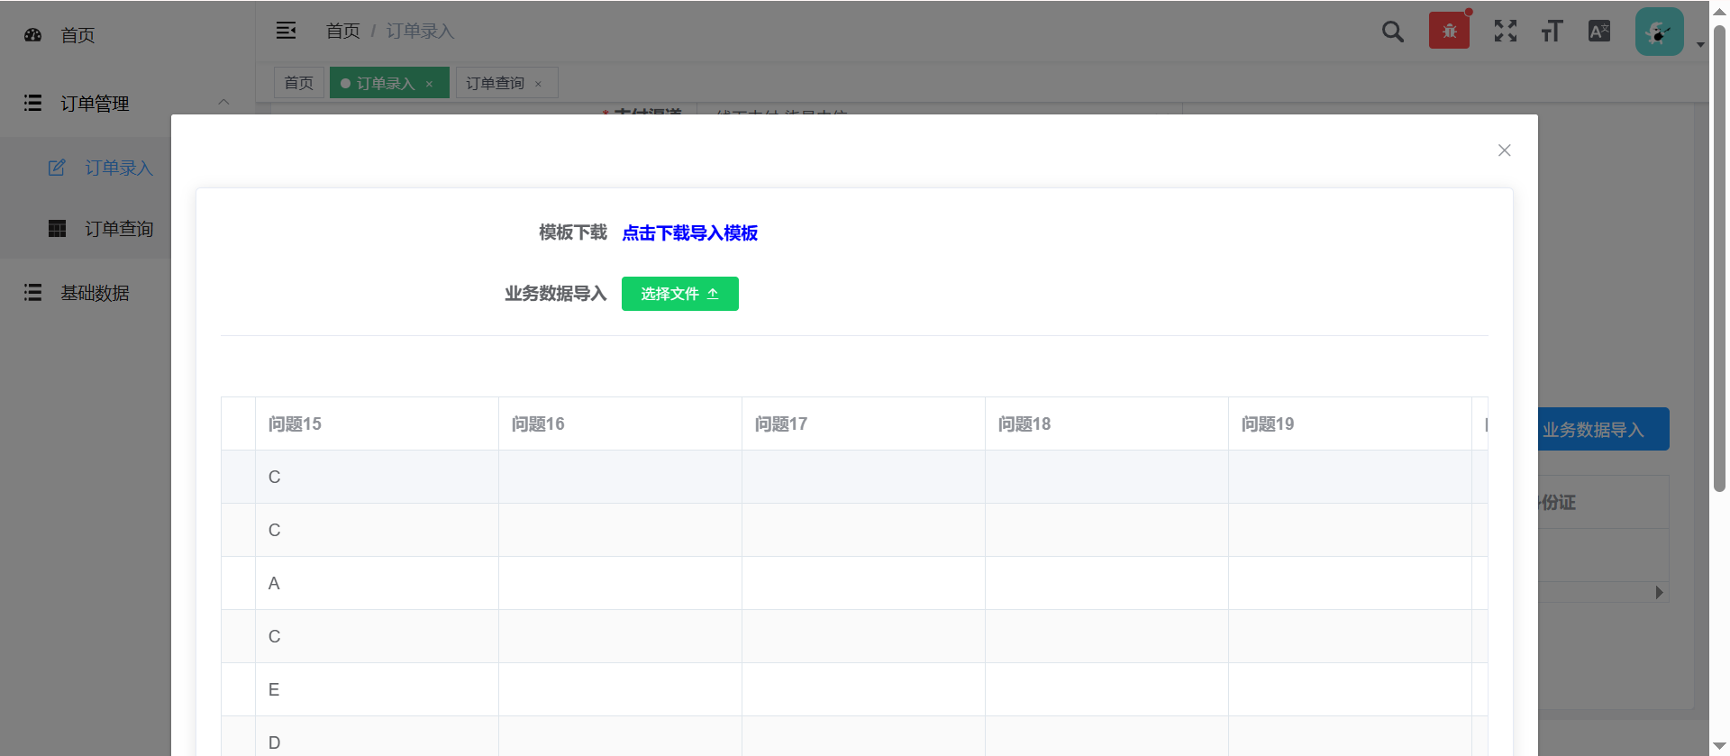The image size is (1730, 756).
Task: Click the edit icon beside 订单录入
Action: pyautogui.click(x=57, y=168)
